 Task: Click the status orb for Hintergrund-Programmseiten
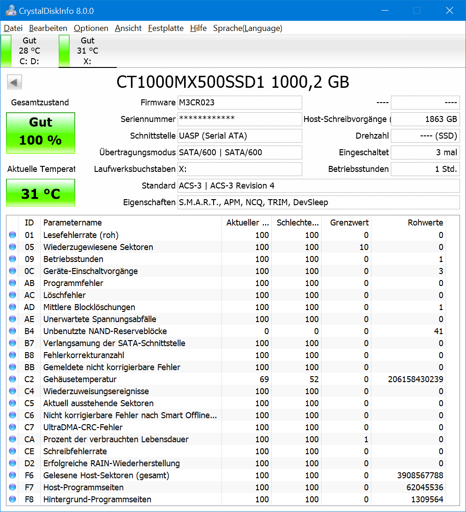coord(12,499)
